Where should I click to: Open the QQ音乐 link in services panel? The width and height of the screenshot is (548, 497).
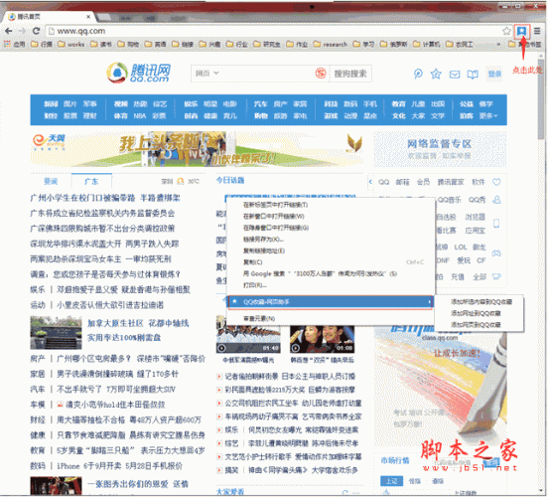coord(449,200)
